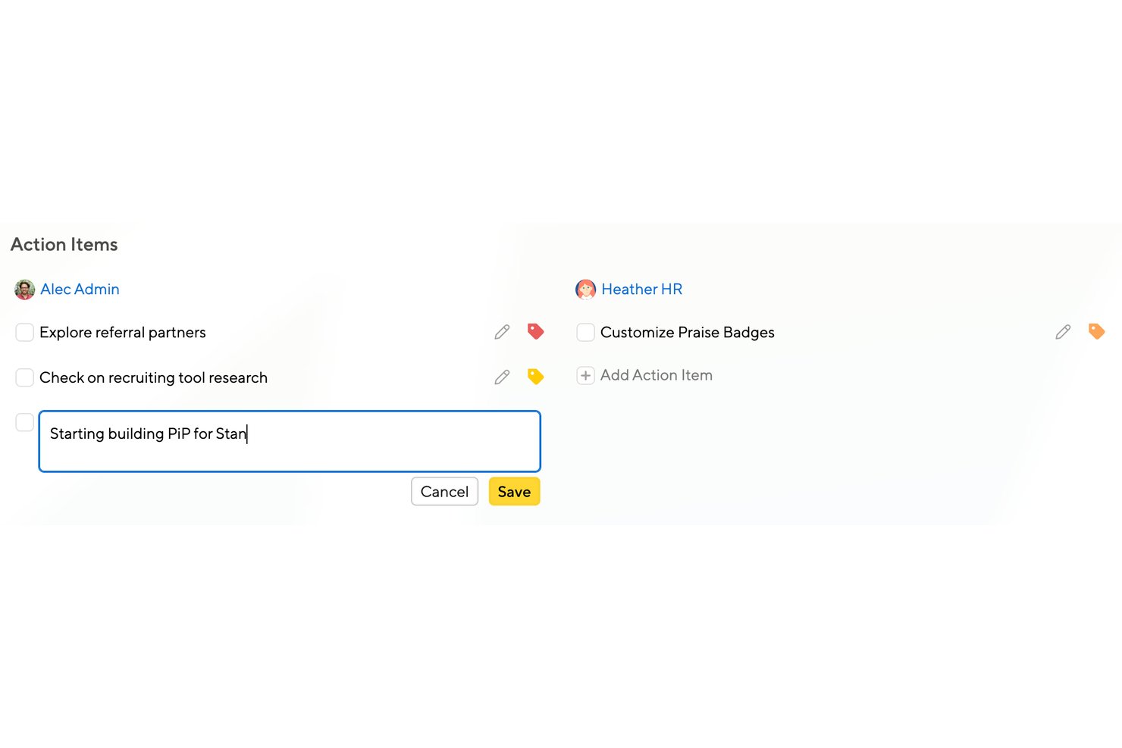Click the Action Items heading
Image resolution: width=1122 pixels, height=748 pixels.
[64, 245]
